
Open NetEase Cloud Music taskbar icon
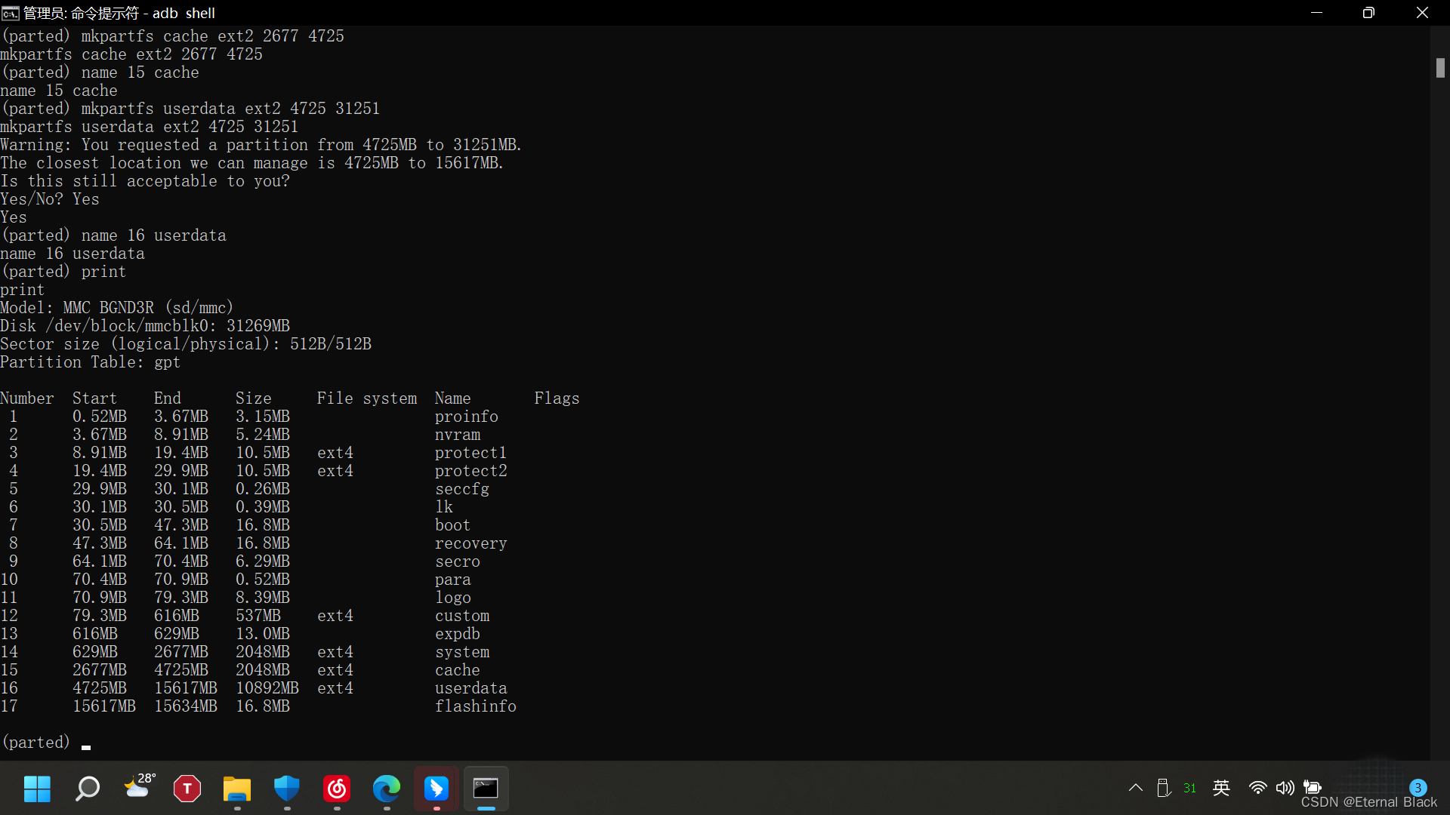337,789
